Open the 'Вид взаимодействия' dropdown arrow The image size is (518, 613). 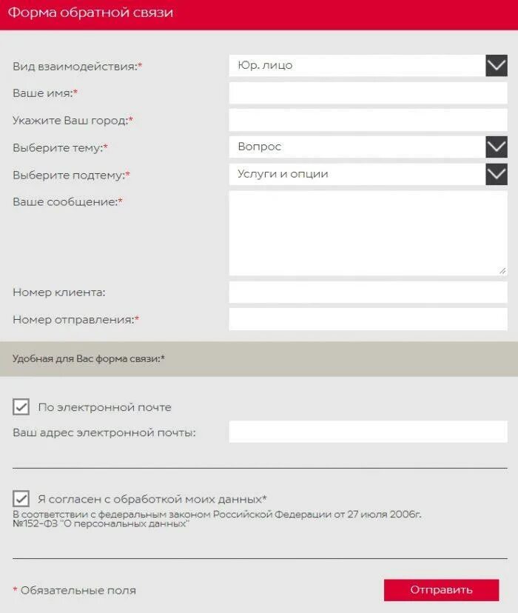coord(497,66)
